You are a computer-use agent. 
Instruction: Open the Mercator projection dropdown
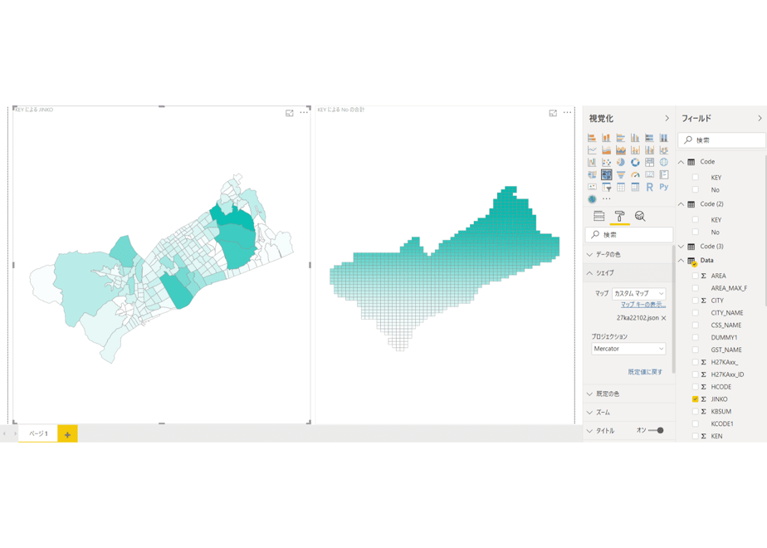(x=628, y=349)
